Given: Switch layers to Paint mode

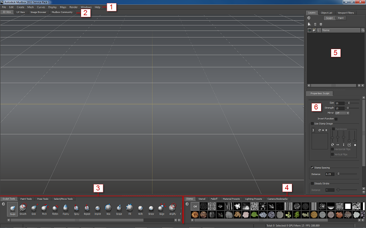Looking at the screenshot, I should tap(341, 18).
